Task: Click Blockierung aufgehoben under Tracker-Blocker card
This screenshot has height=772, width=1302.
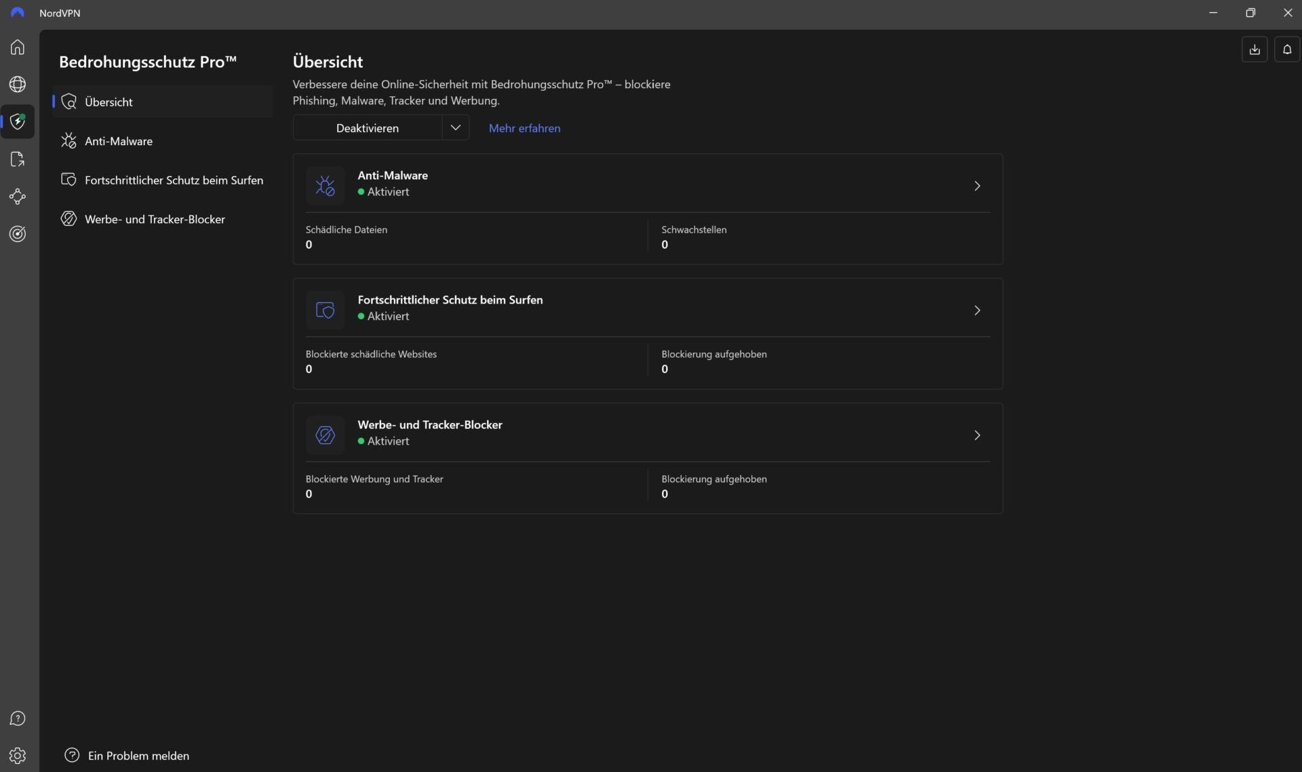Action: click(714, 479)
